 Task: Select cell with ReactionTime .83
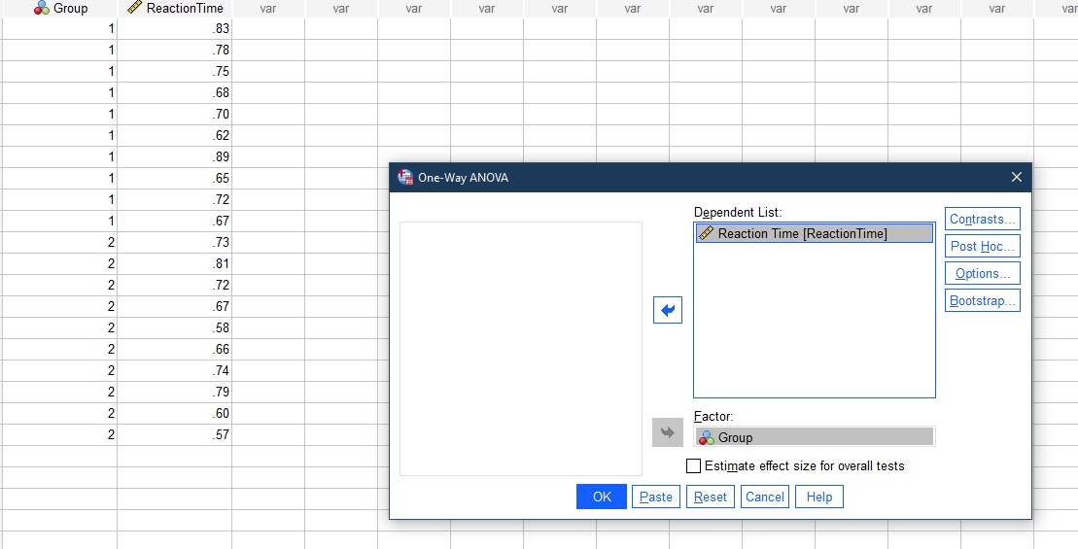click(x=175, y=29)
